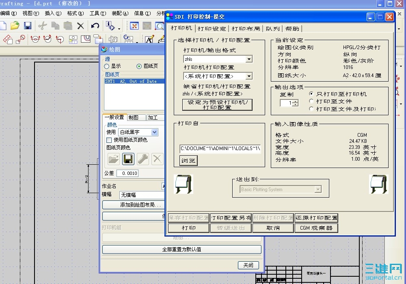
Task: Select the 显示 source radio button
Action: click(106, 67)
